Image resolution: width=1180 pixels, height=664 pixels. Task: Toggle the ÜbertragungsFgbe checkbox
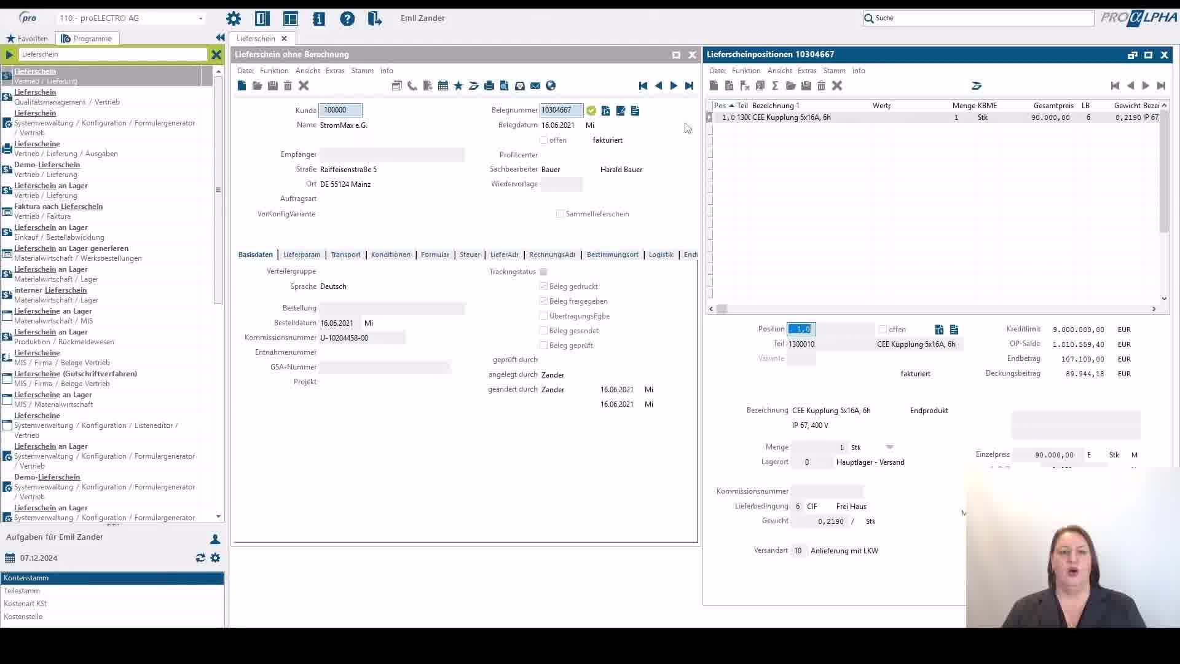[543, 316]
